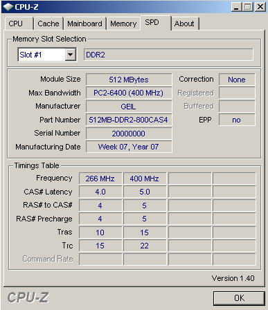The image size is (268, 310).
Task: Click the Trc value 15 cell
Action: [x=100, y=246]
